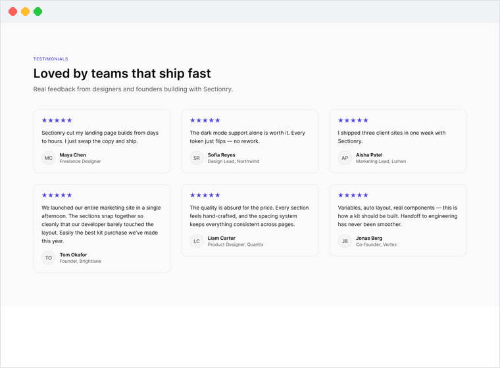Image resolution: width=500 pixels, height=368 pixels.
Task: Click the AP avatar for Aisha Patel
Action: [345, 158]
